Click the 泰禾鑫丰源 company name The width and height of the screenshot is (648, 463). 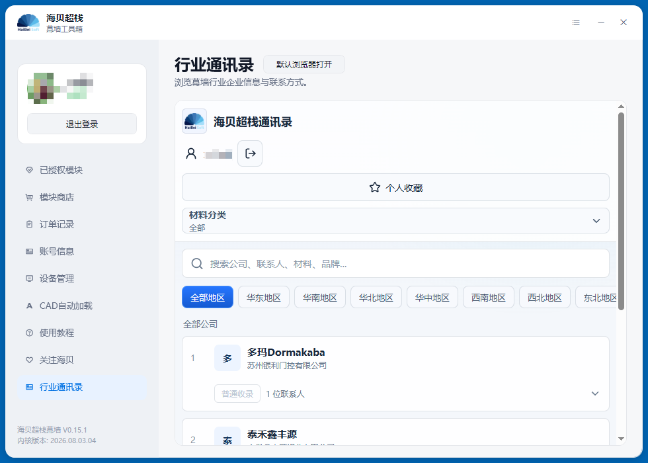click(x=272, y=435)
